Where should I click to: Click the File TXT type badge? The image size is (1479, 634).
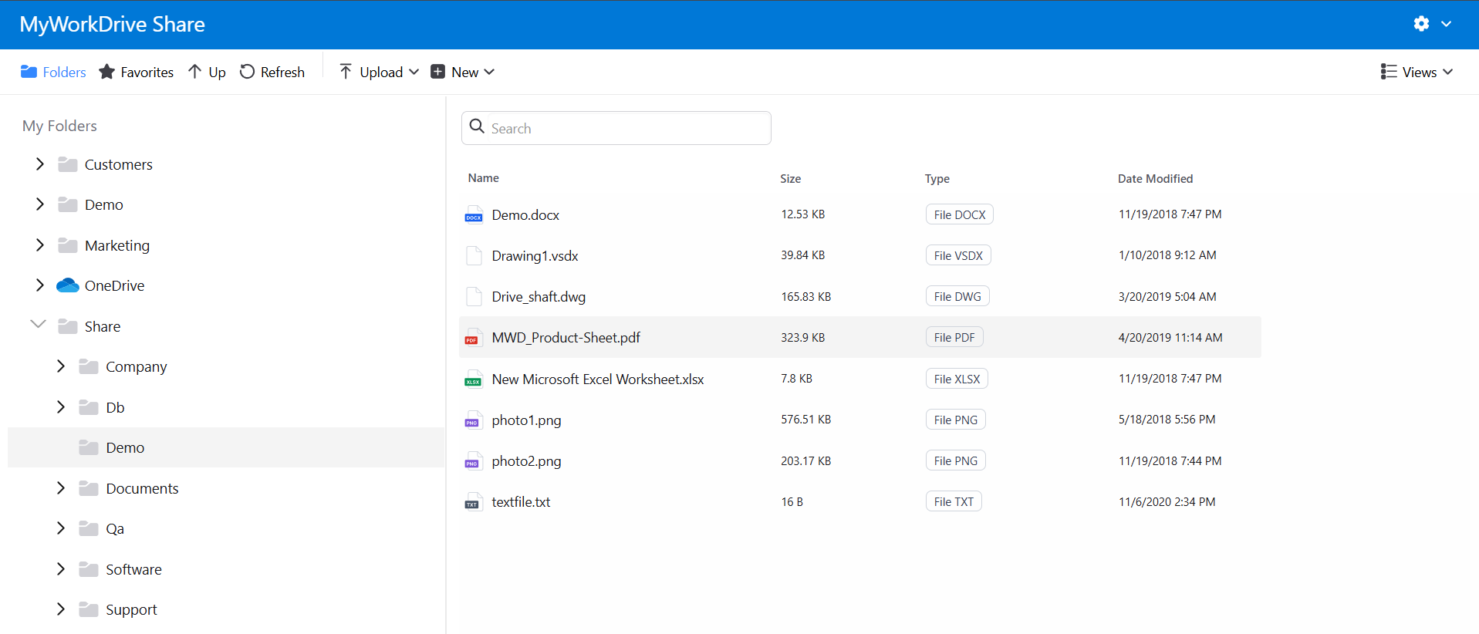(x=954, y=501)
